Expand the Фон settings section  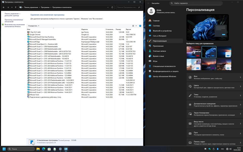click(215, 77)
